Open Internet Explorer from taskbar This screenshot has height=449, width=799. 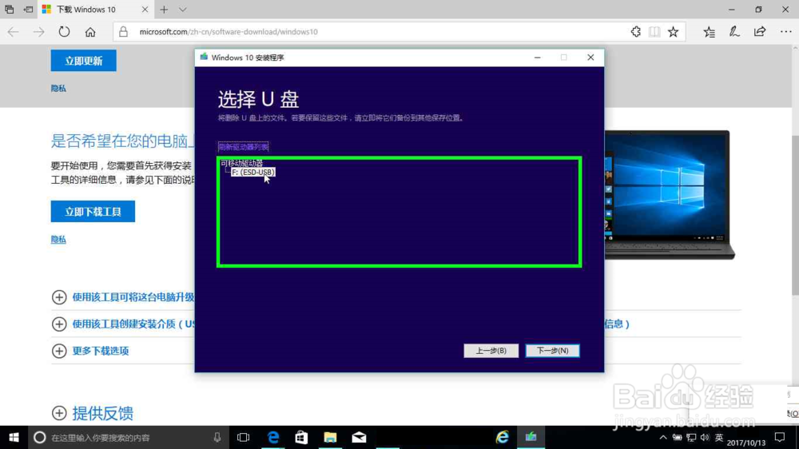[x=502, y=437]
